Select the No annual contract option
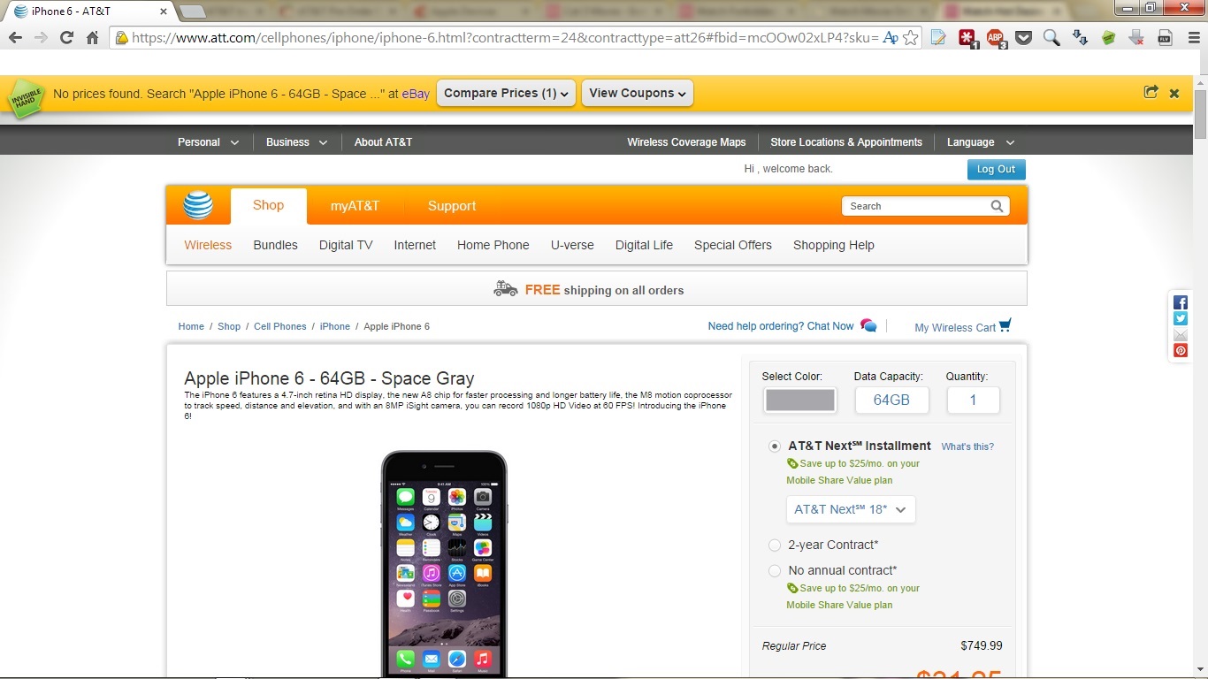The height and width of the screenshot is (679, 1208). pyautogui.click(x=775, y=571)
